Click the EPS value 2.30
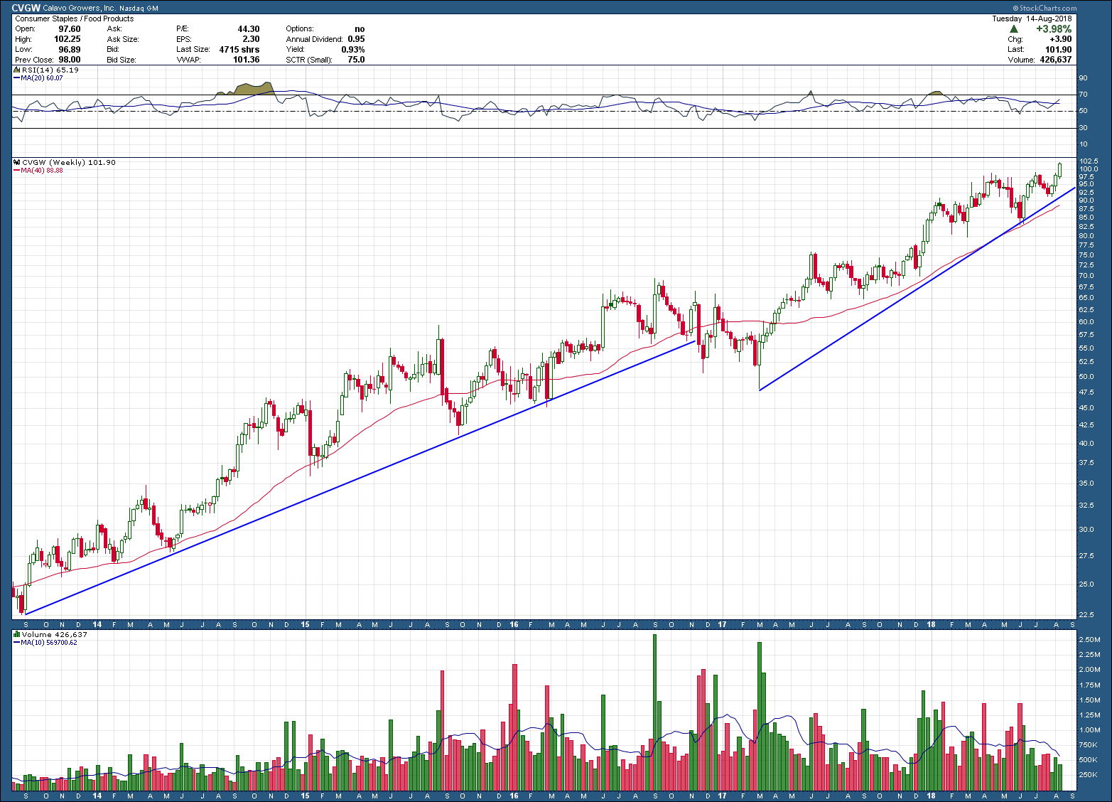 (x=251, y=39)
